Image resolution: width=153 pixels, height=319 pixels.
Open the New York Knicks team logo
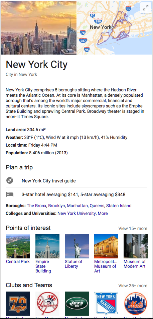[x=18, y=303]
